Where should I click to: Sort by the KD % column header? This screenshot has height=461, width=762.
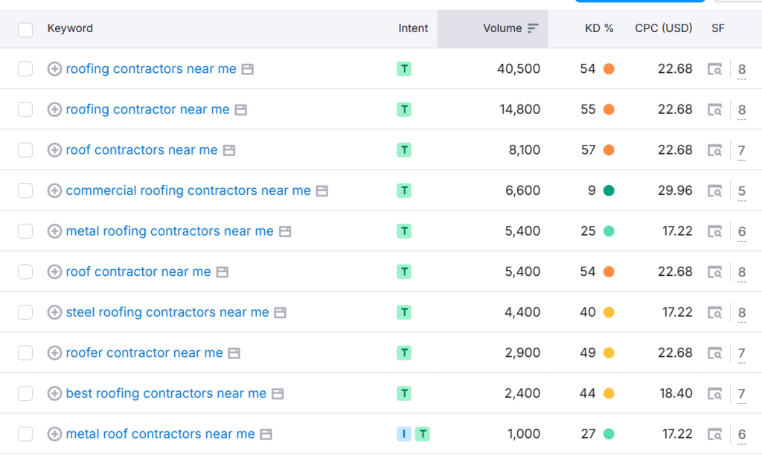(599, 29)
